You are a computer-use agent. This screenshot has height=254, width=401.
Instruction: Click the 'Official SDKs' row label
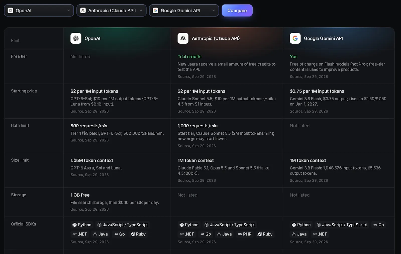(24, 224)
